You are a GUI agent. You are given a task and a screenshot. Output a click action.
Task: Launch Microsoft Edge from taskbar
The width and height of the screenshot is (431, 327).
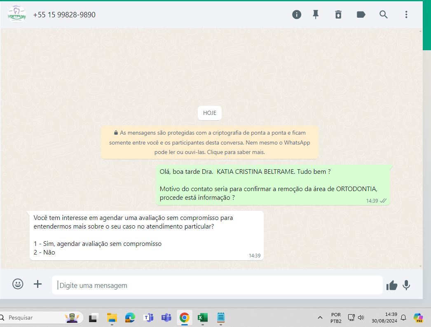(130, 318)
